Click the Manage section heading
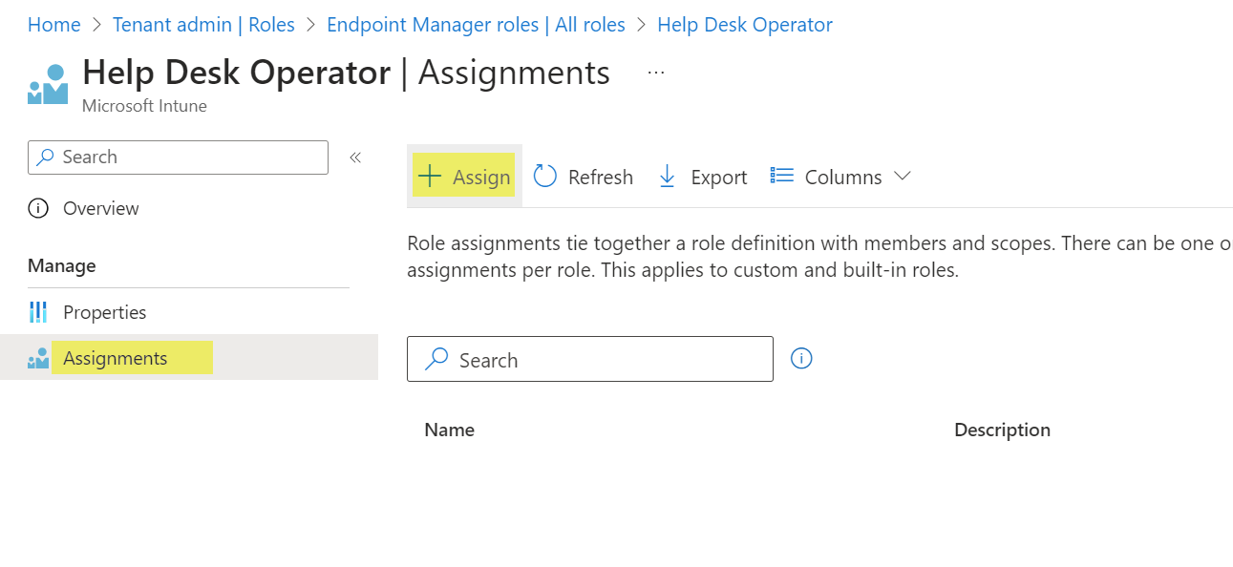 pos(62,265)
